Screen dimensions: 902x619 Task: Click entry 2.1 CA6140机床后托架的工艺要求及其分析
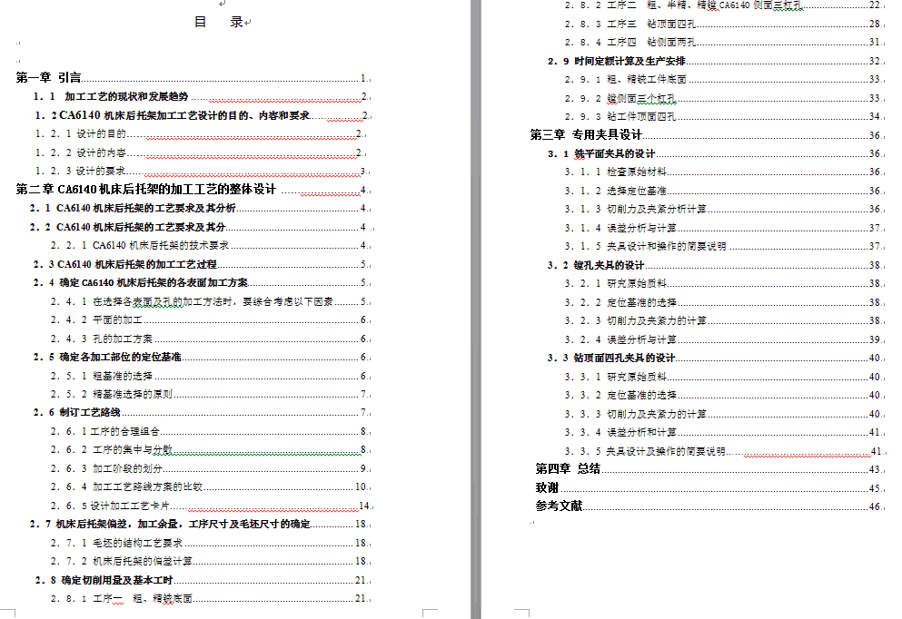(200, 208)
